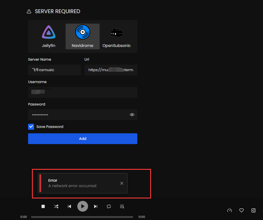263x220 pixels.
Task: Click the blue Add button
Action: tap(83, 139)
